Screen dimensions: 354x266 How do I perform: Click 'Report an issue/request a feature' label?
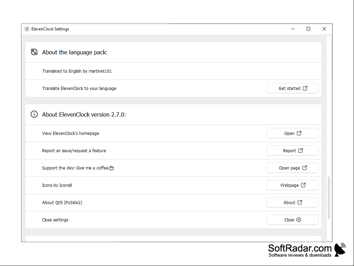coord(74,151)
